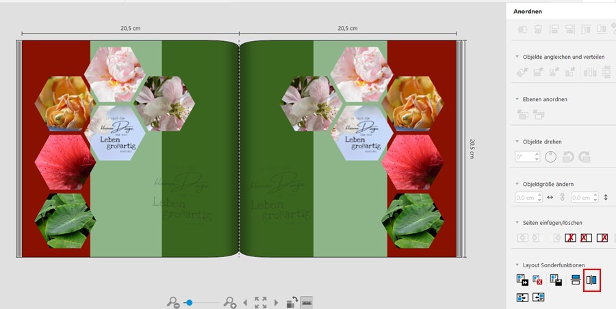Save layout as template icon
Image resolution: width=616 pixels, height=309 pixels.
click(556, 280)
